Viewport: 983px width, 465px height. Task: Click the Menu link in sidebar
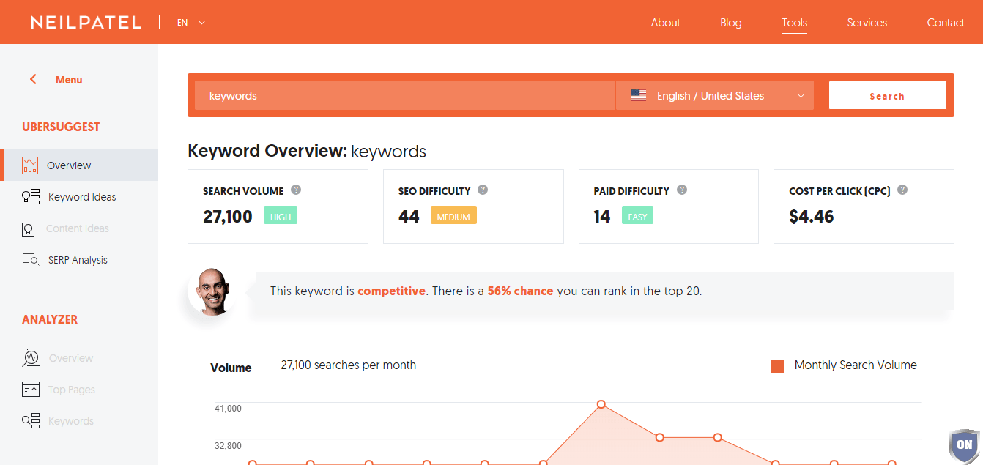(69, 80)
